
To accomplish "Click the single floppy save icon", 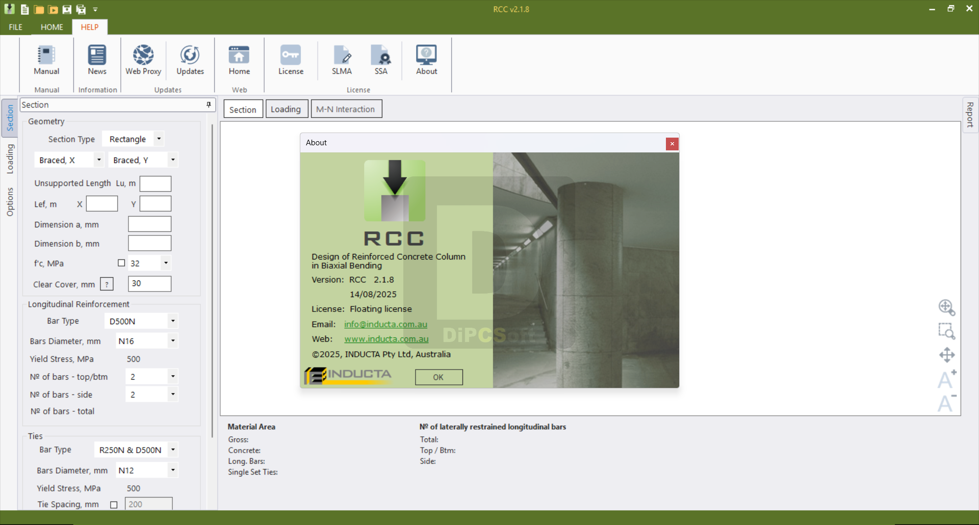I will [x=67, y=9].
